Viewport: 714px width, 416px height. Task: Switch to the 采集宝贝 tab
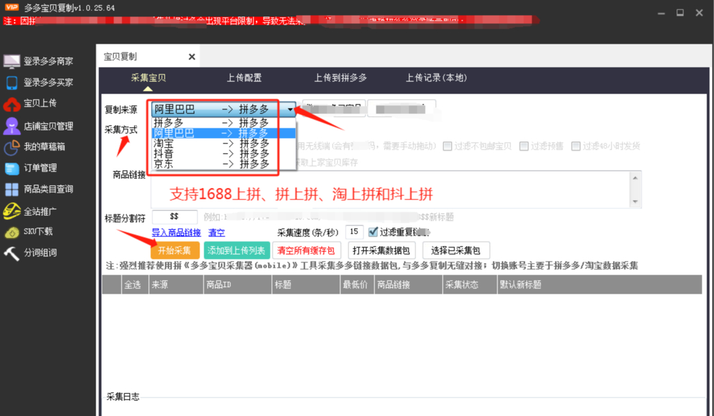tap(148, 78)
